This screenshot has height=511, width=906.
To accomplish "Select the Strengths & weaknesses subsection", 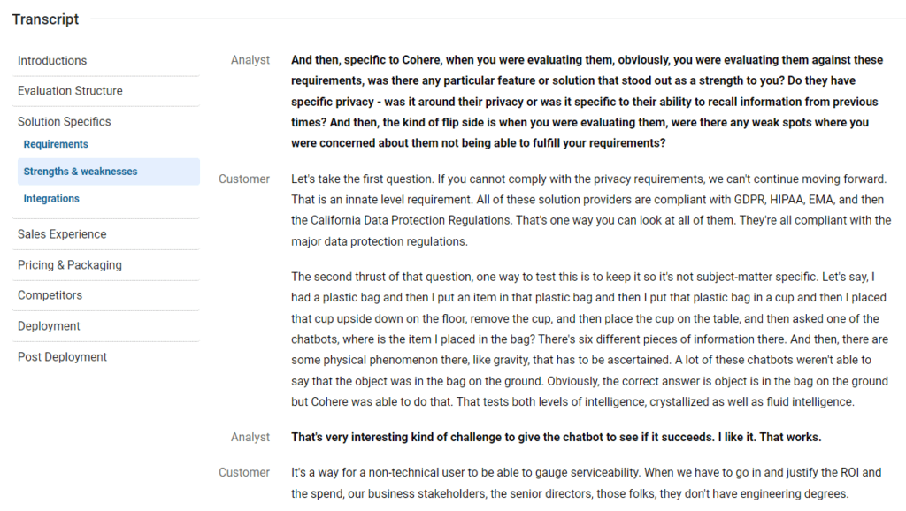I will tap(81, 172).
